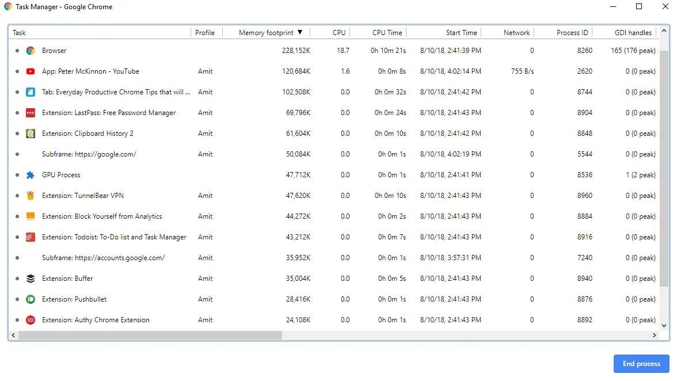Screen dimensions: 677x381
Task: Click start time 8/10/18, 3:57:31 PM
Action: pos(450,258)
